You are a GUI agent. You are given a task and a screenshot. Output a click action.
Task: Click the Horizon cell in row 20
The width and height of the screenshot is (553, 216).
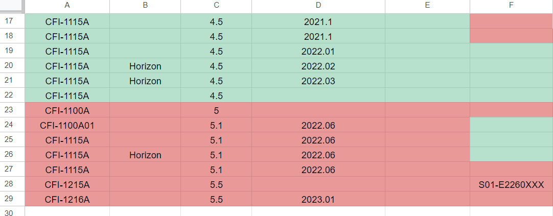145,66
